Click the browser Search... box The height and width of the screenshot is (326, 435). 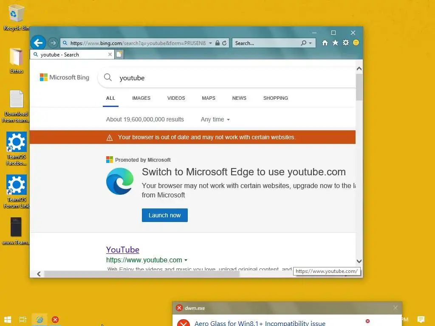pos(266,43)
